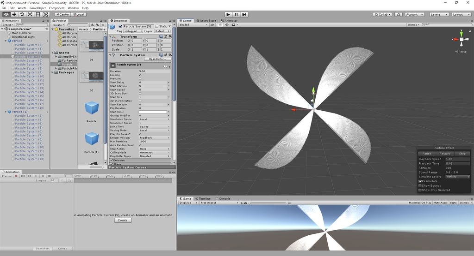Open the Window menu

point(73,8)
